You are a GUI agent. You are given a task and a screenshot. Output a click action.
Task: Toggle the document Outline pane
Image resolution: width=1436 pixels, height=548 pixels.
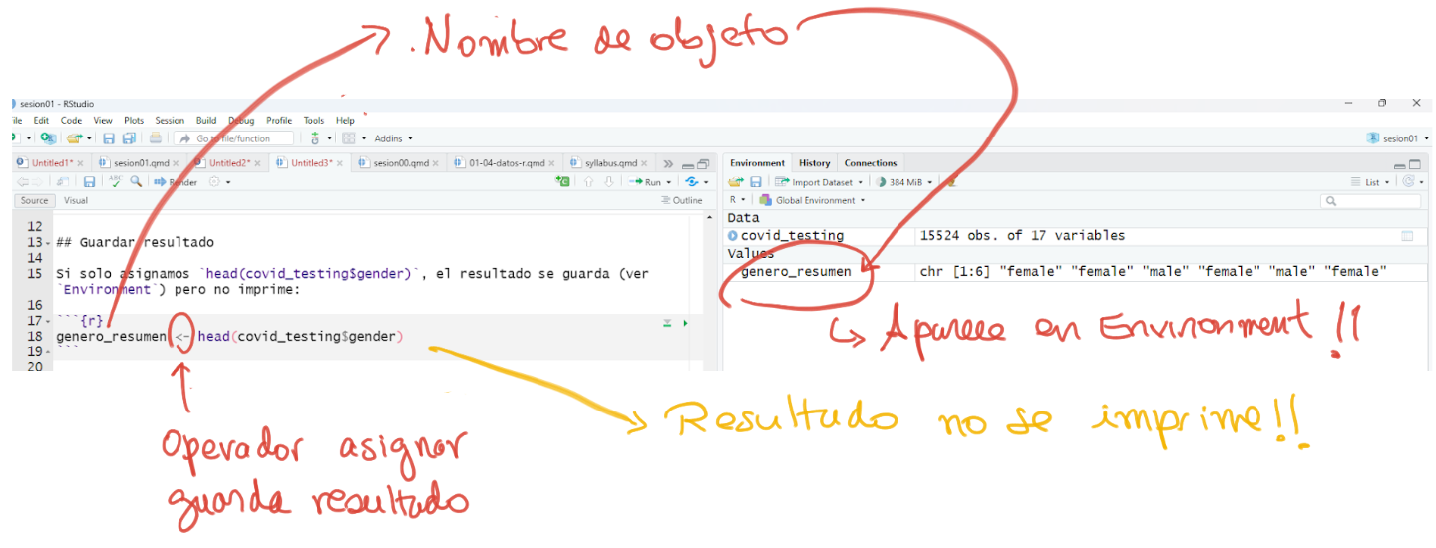[681, 200]
